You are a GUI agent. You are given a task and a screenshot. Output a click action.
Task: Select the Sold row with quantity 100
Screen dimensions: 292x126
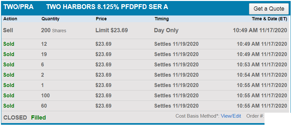[145, 96]
